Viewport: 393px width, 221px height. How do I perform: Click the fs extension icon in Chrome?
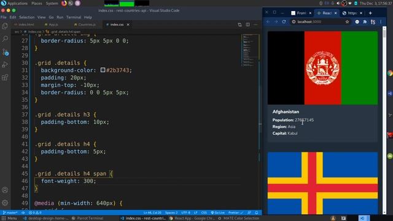tap(373, 22)
